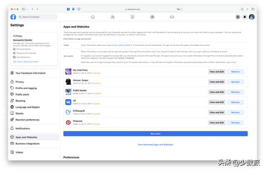View and Edit the Pinterest app
Viewport: 265px width, 171px height.
217,123
